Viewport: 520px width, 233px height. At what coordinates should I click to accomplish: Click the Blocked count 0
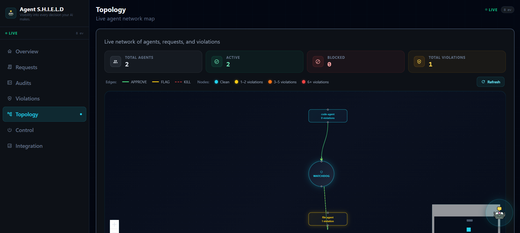tap(329, 64)
